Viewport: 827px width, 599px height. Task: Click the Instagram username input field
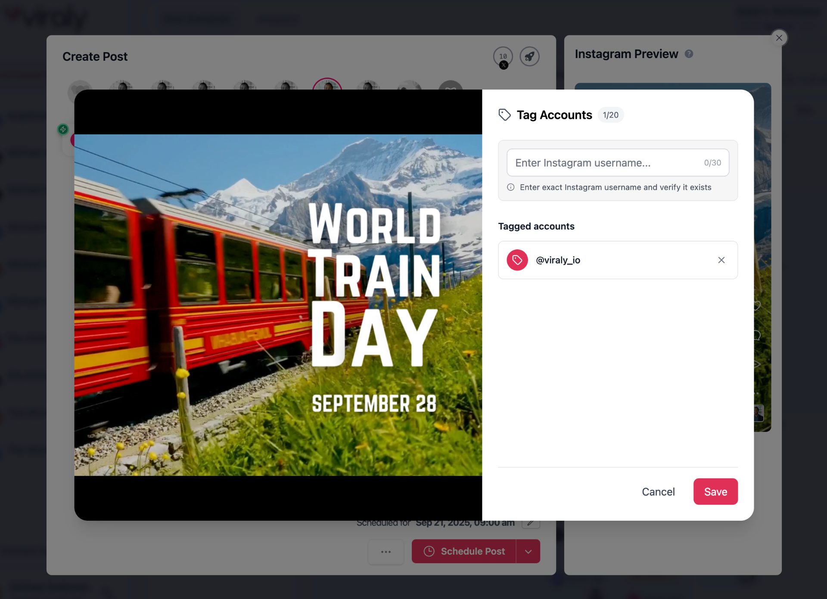click(x=618, y=163)
